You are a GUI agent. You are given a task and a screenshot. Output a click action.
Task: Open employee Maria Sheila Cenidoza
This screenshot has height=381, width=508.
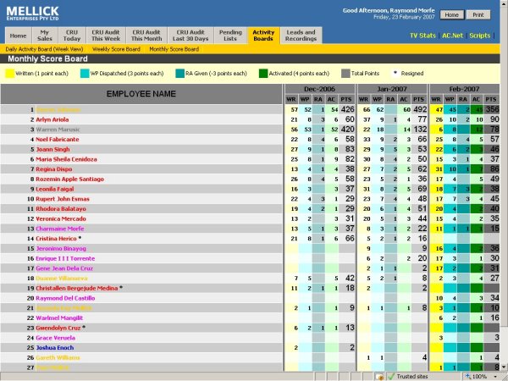(x=66, y=159)
